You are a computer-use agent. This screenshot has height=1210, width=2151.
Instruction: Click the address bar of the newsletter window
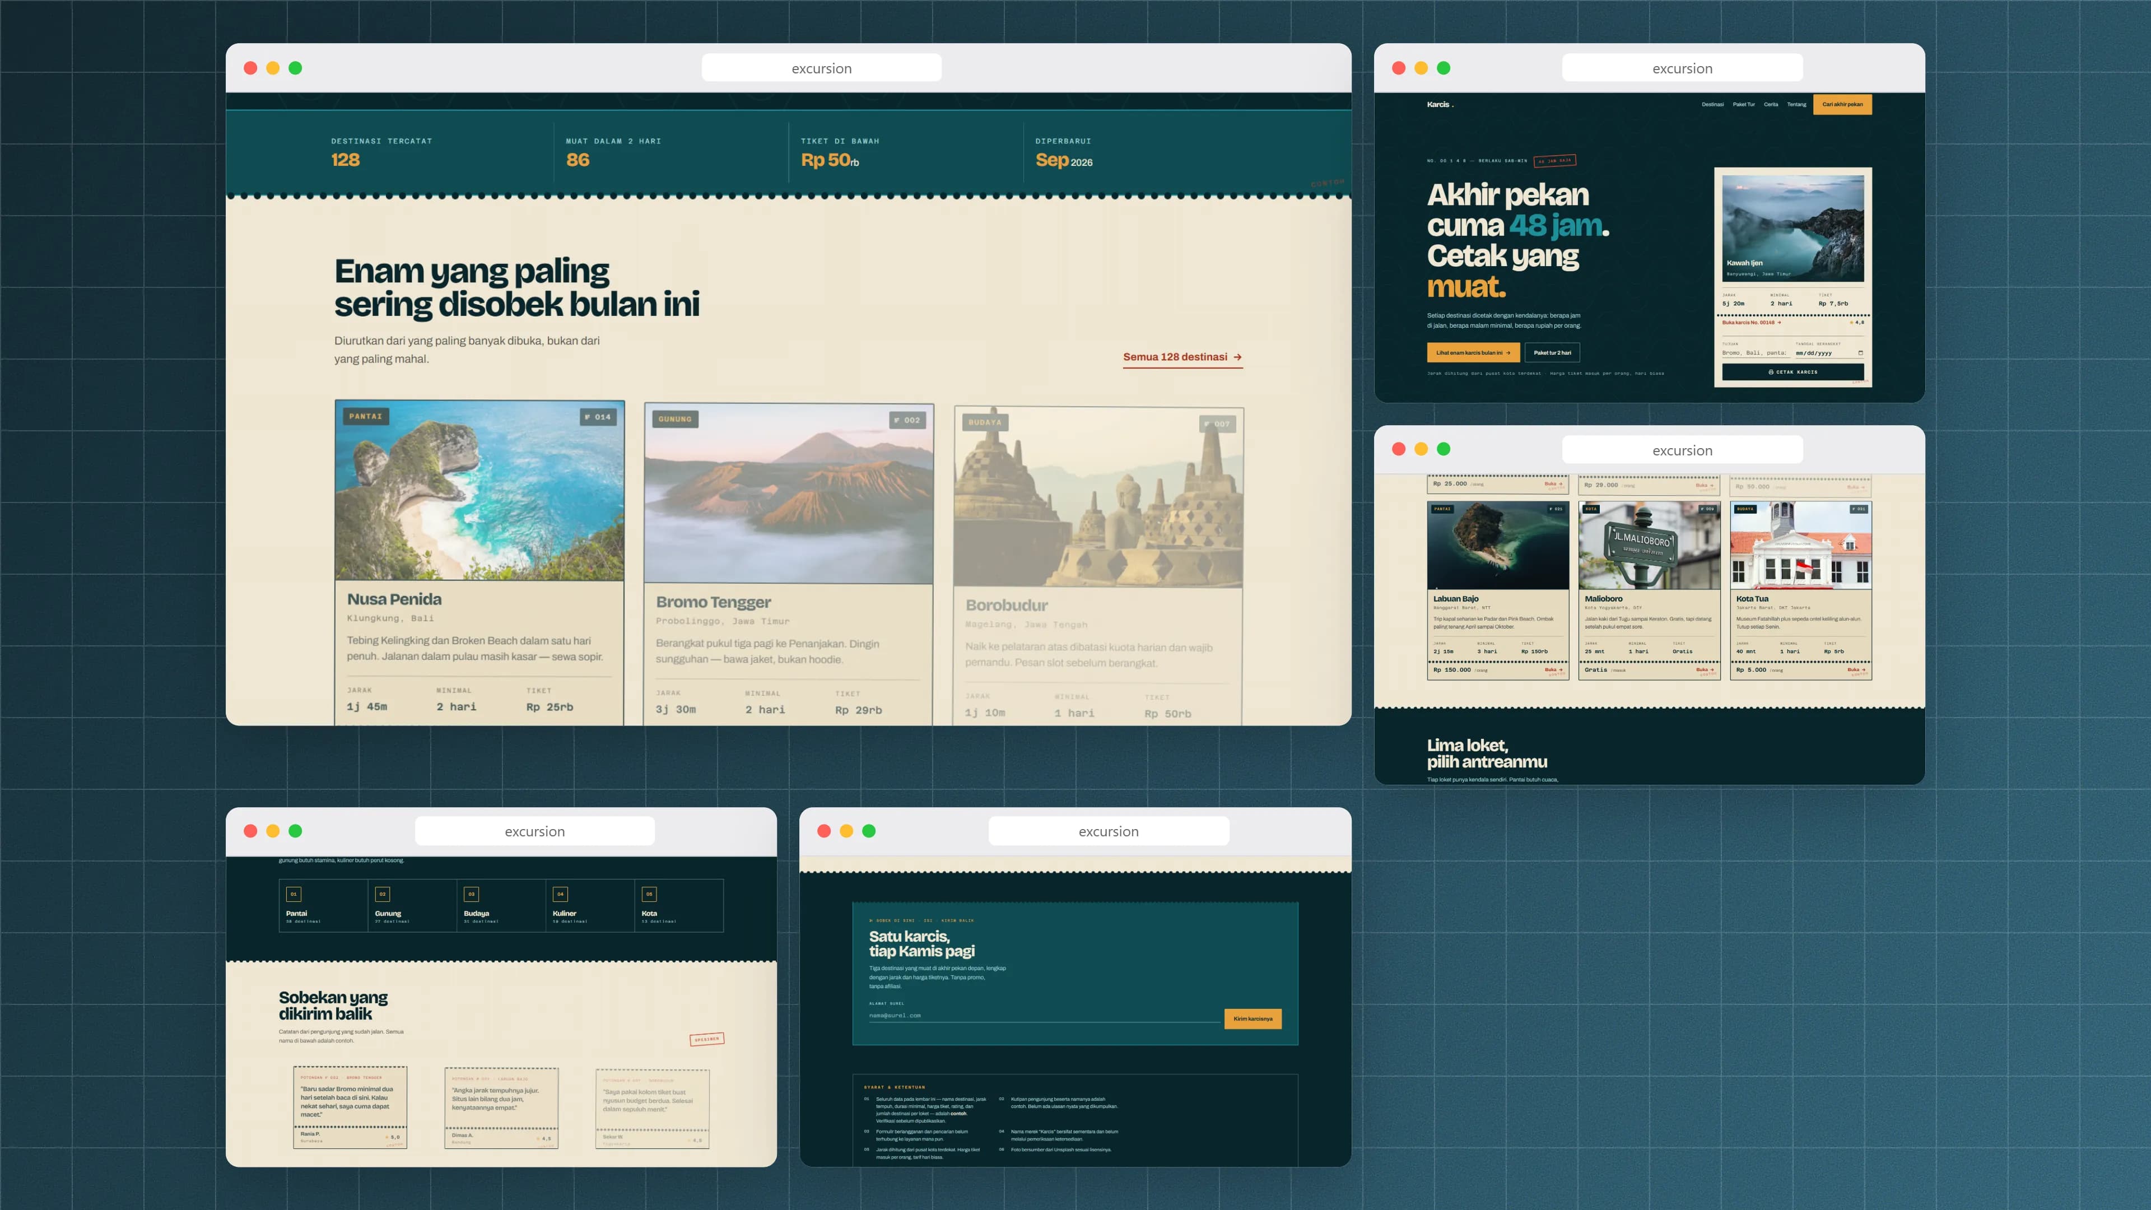click(1109, 831)
